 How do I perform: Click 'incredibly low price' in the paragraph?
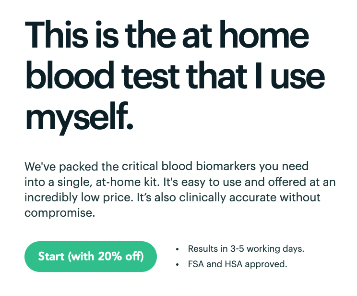click(x=78, y=197)
